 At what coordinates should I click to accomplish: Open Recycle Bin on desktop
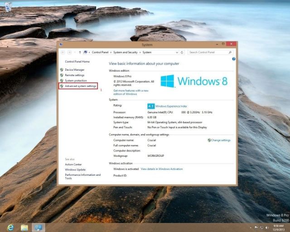8,10
